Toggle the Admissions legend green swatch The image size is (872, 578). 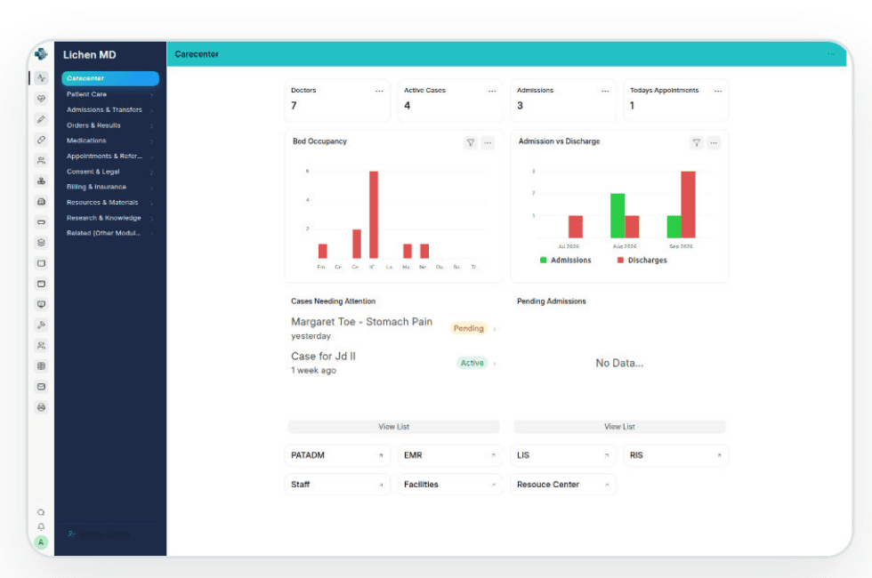click(x=544, y=260)
